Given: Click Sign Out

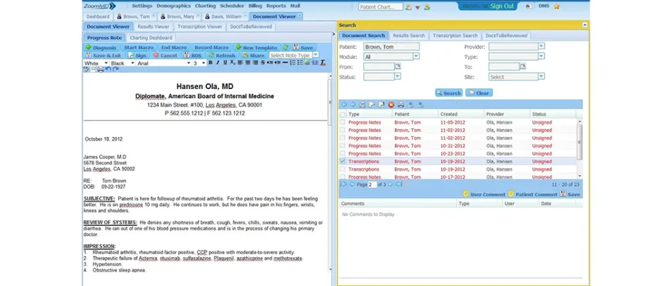Looking at the screenshot, I should coord(503,7).
